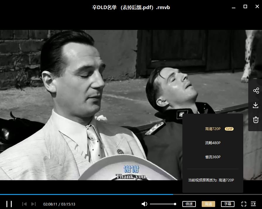Mute the volume speaker icon
This screenshot has height=209, width=262.
coord(144,204)
